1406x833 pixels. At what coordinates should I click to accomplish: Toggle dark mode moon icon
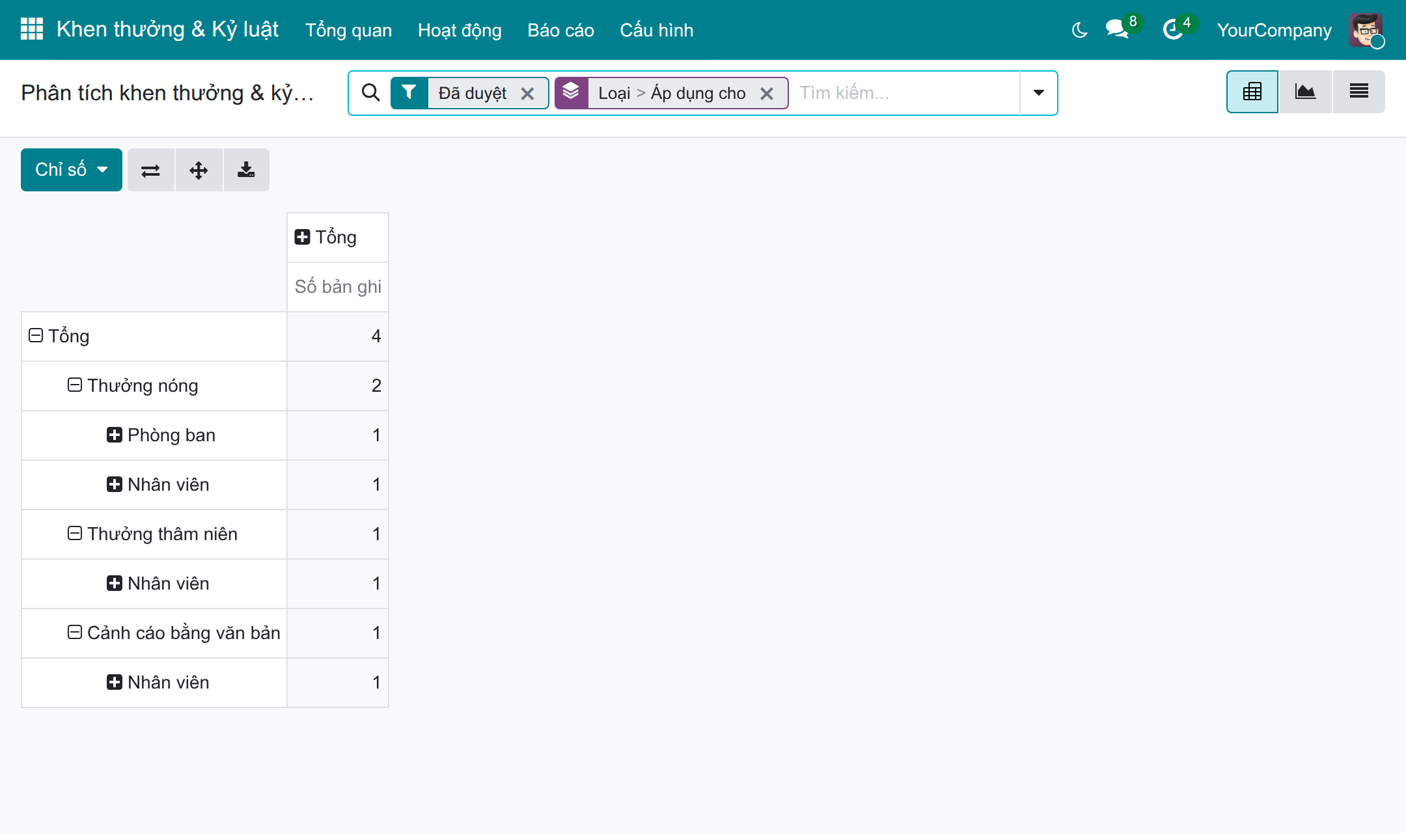pyautogui.click(x=1079, y=30)
